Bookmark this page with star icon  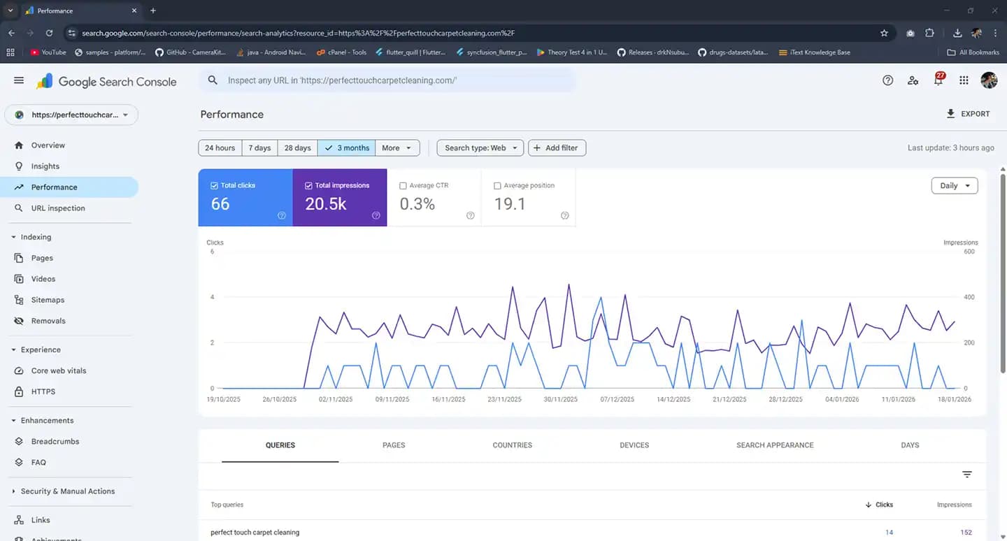pos(884,33)
